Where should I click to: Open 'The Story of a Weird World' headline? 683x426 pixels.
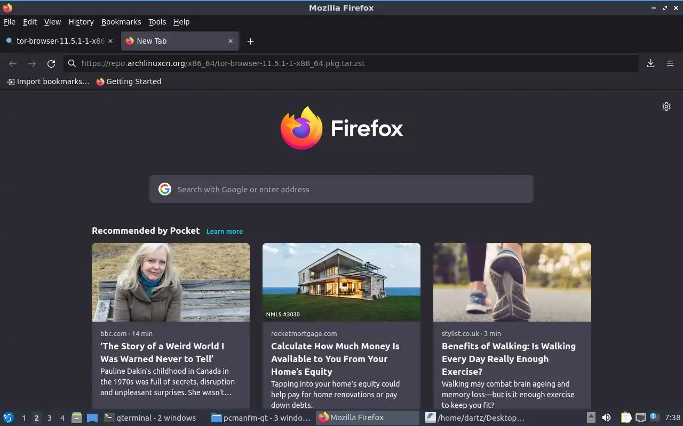click(162, 353)
